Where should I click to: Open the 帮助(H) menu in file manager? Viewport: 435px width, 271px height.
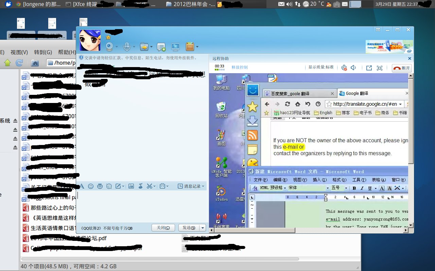click(67, 52)
